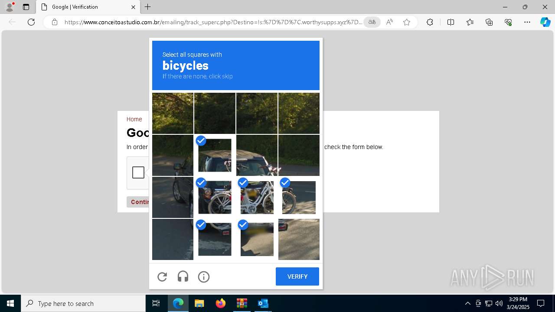Open Edge Settings and more menu
555x312 pixels.
tap(527, 22)
